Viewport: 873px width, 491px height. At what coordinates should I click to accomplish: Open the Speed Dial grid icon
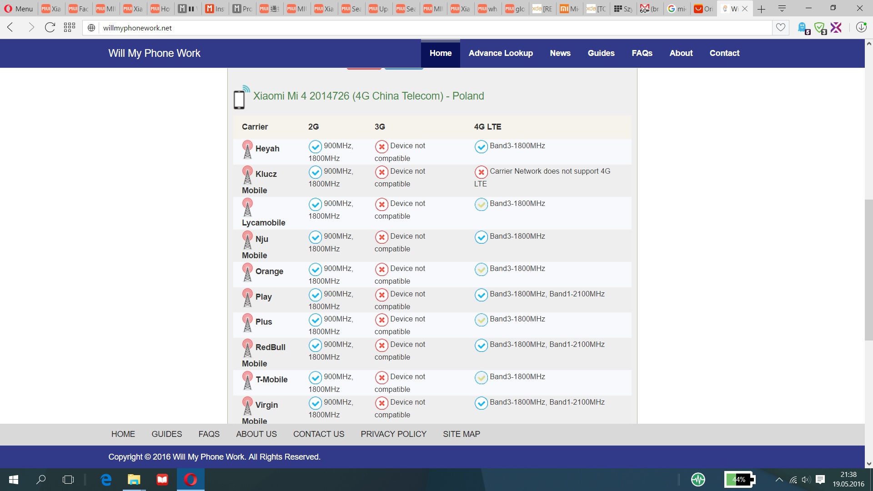pyautogui.click(x=69, y=28)
